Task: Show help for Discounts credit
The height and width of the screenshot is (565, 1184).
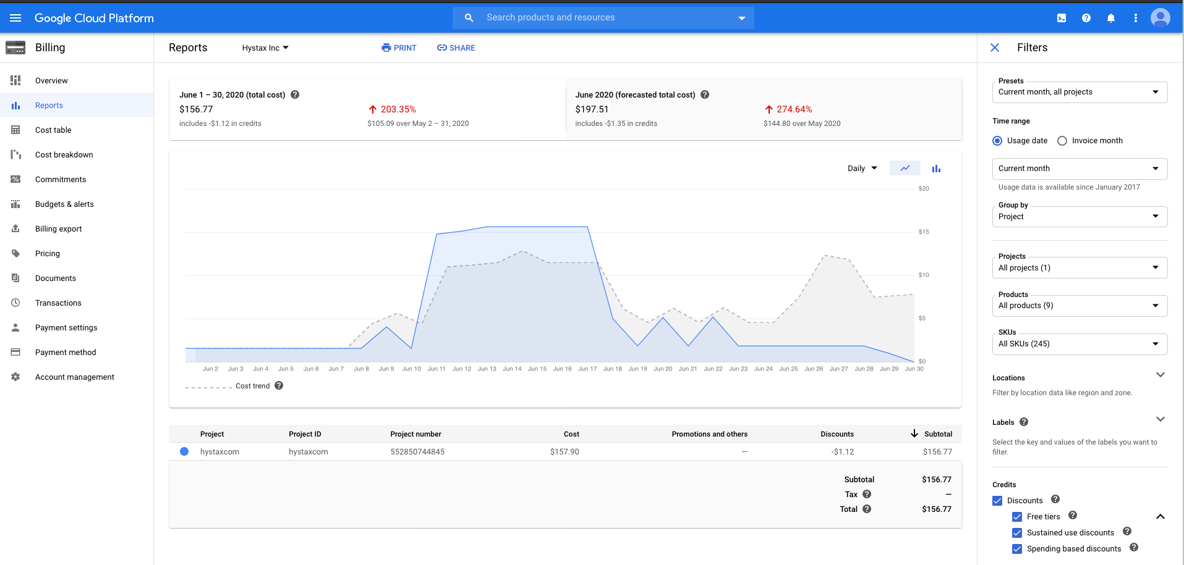Action: (x=1055, y=499)
